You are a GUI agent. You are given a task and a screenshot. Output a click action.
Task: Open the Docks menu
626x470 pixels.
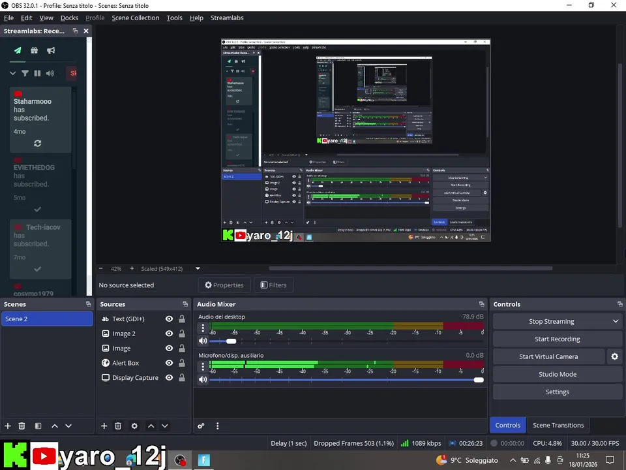tap(70, 18)
